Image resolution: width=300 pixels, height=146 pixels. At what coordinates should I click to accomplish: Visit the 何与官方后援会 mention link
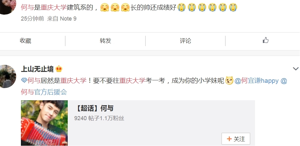pos(44,92)
